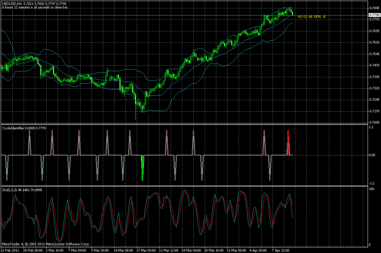381x253 pixels.
Task: Click the -1.2 CycleIdentifier scale value
Action: 372,183
